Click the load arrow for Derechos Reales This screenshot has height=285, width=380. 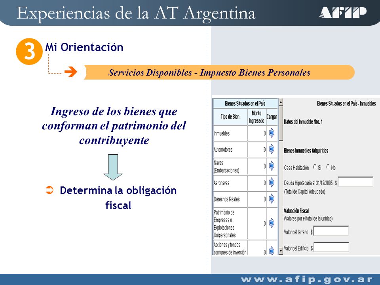pos(272,199)
